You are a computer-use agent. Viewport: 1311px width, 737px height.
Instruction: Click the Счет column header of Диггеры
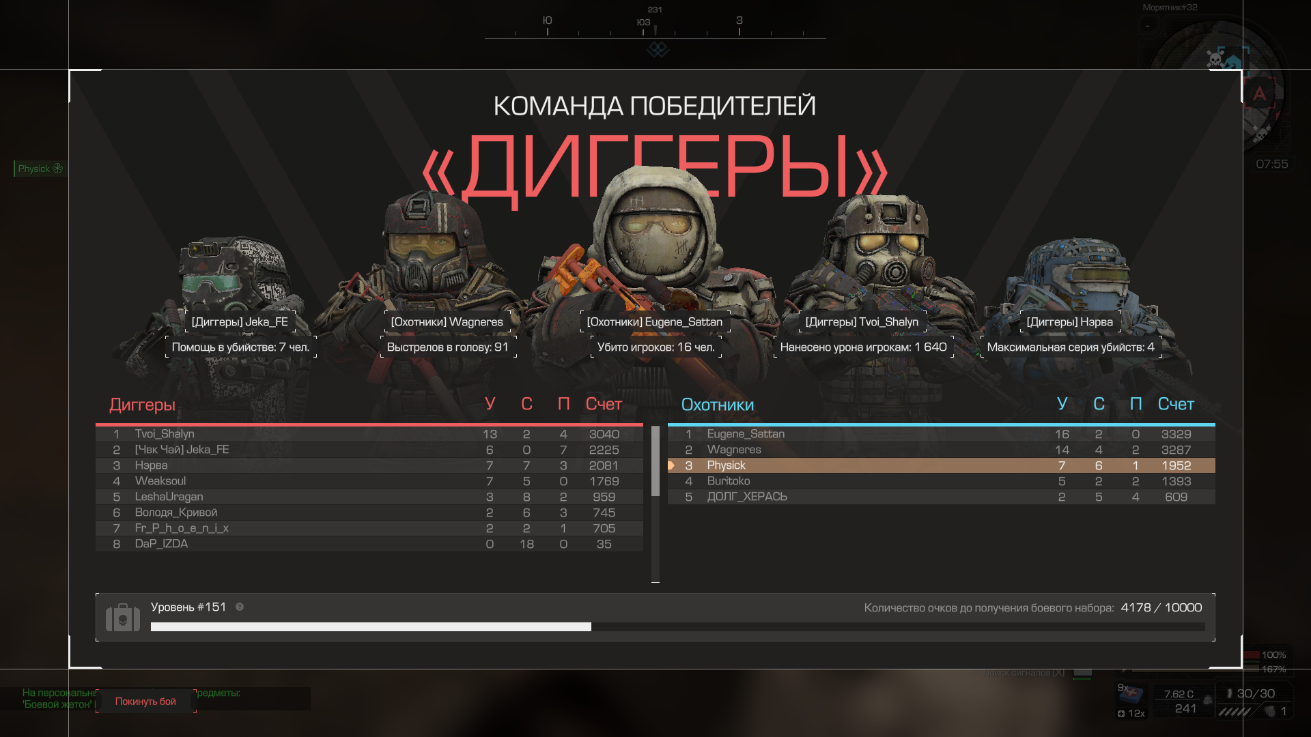[x=604, y=404]
